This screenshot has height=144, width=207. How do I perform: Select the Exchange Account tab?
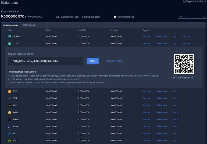click(10, 25)
